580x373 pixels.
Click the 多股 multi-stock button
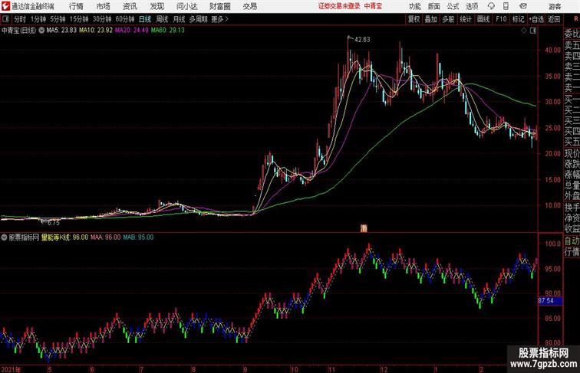click(448, 19)
